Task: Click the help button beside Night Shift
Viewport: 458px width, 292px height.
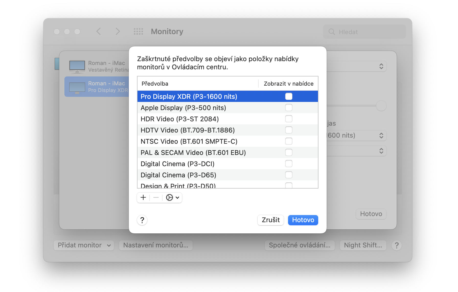Action: pos(396,245)
